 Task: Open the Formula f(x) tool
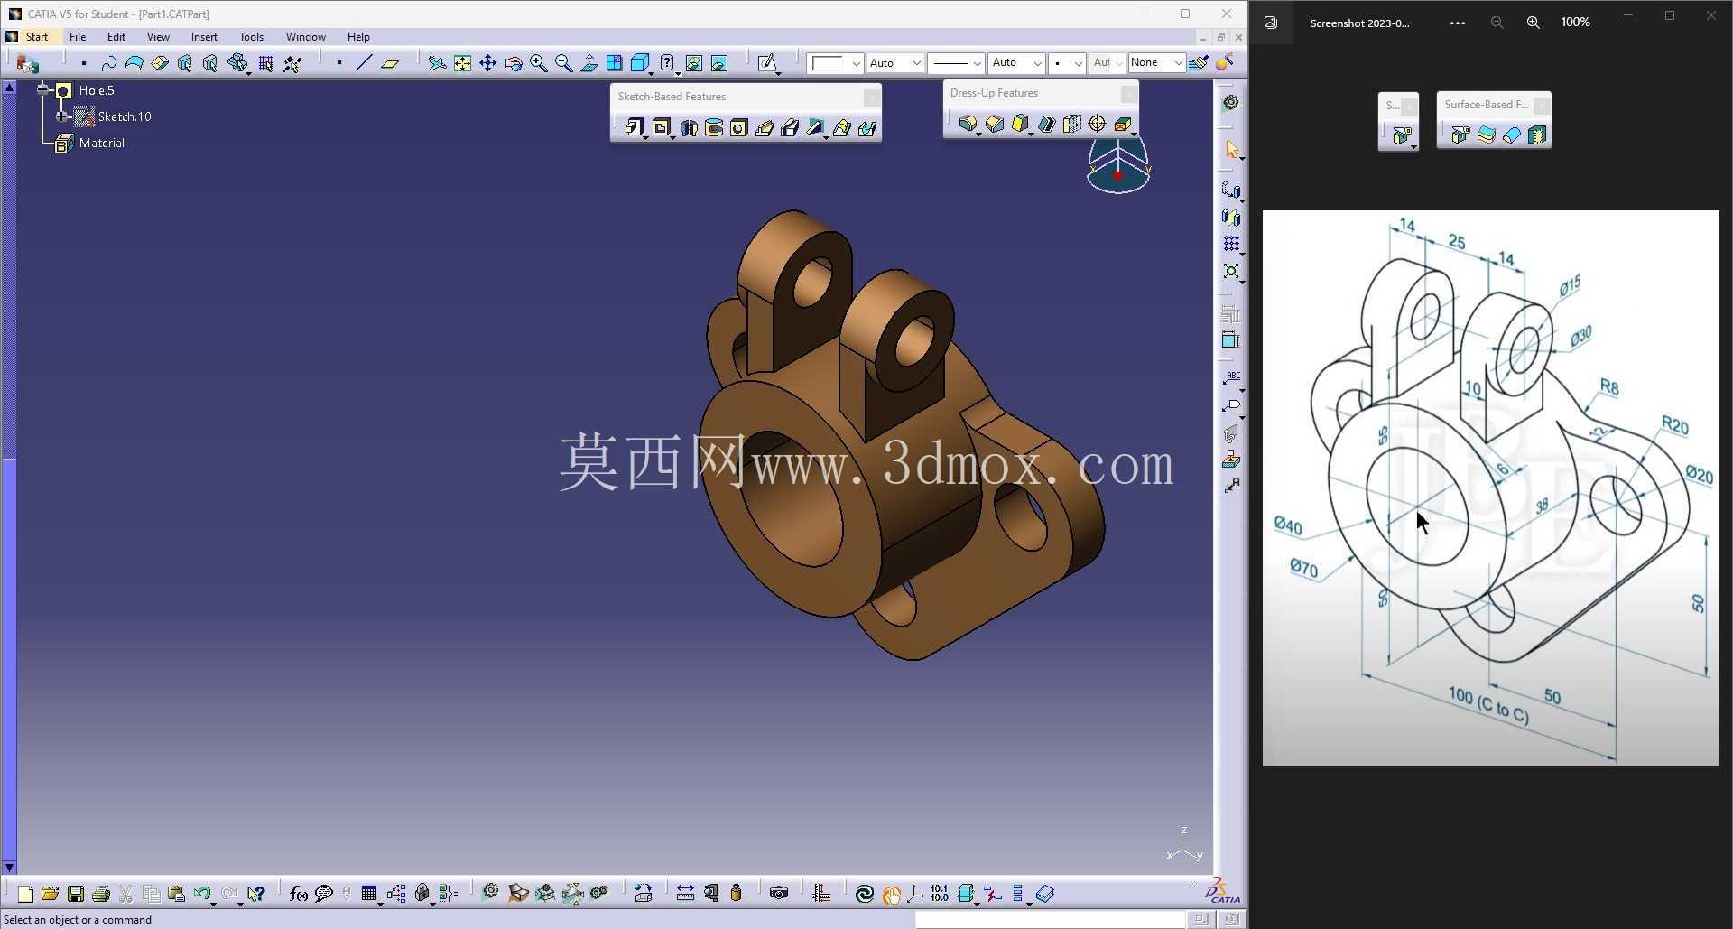pos(299,894)
